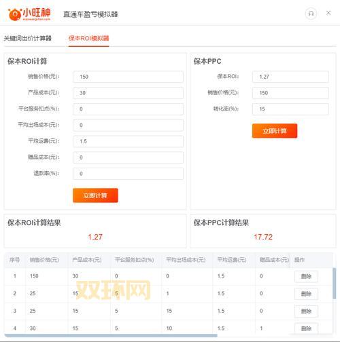Click the 直通车盈亏模拟器 title
Image resolution: width=340 pixels, height=342 pixels.
pyautogui.click(x=90, y=14)
